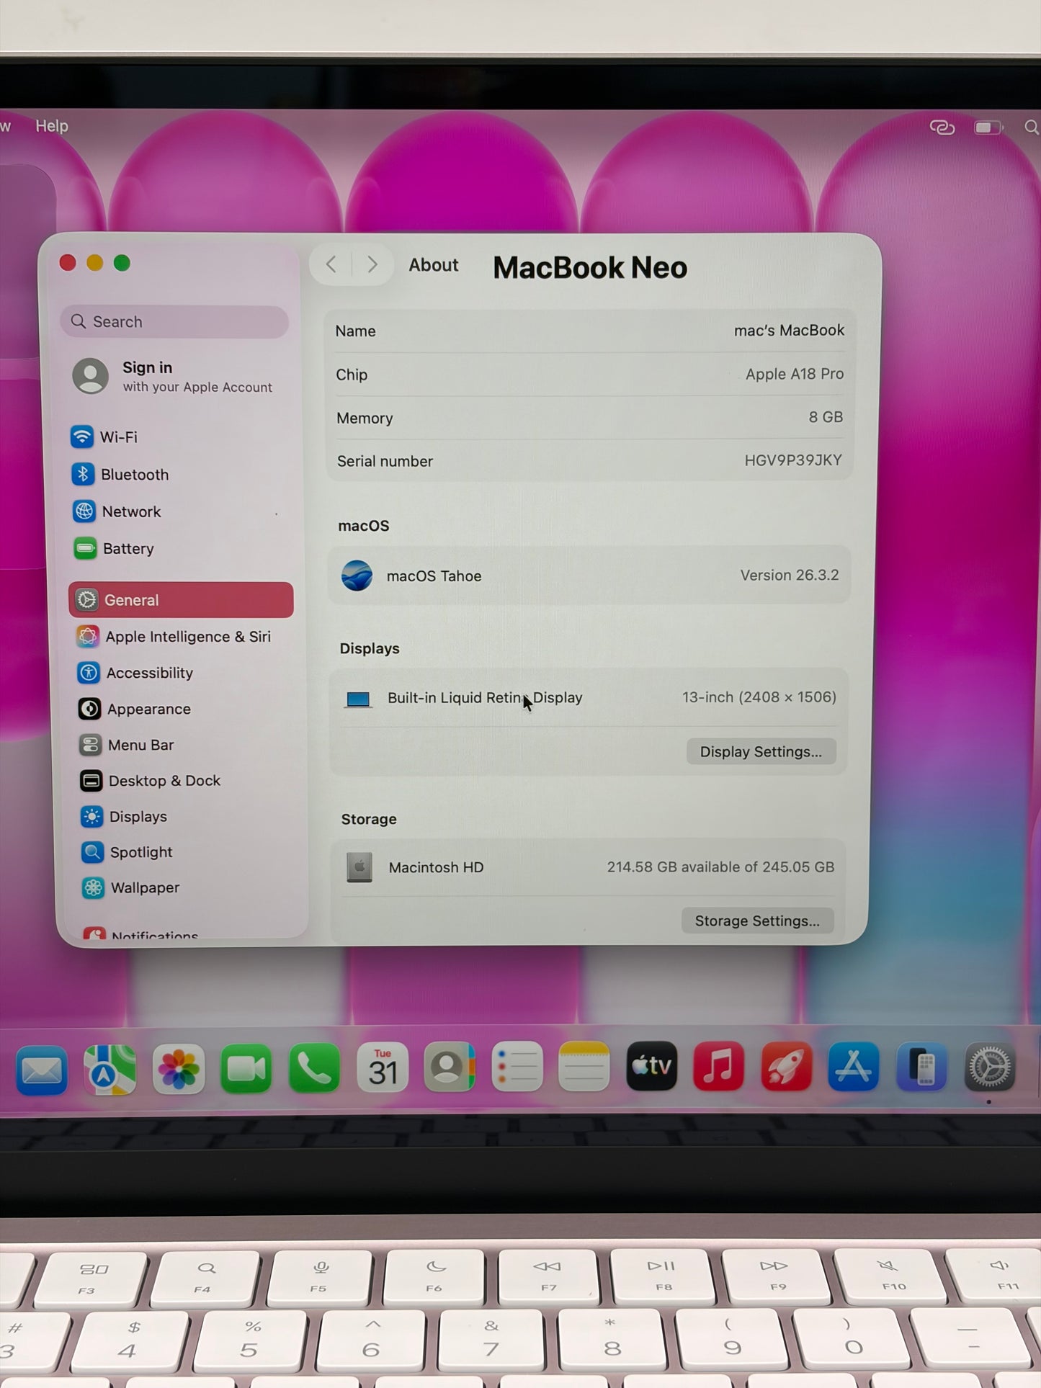Open FaceTime from the Dock
Viewport: 1041px width, 1388px height.
pos(246,1068)
